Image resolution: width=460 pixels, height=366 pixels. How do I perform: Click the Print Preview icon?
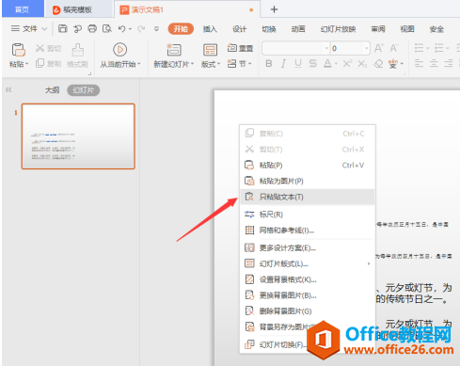click(107, 29)
